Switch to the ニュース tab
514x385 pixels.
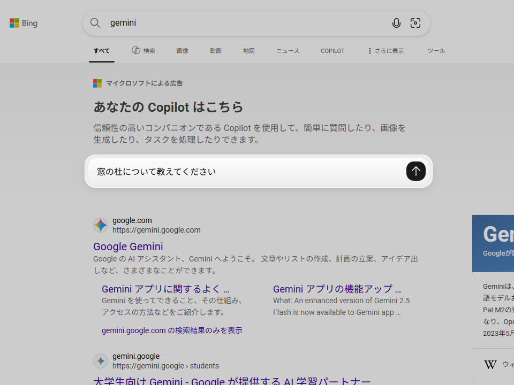pos(288,51)
